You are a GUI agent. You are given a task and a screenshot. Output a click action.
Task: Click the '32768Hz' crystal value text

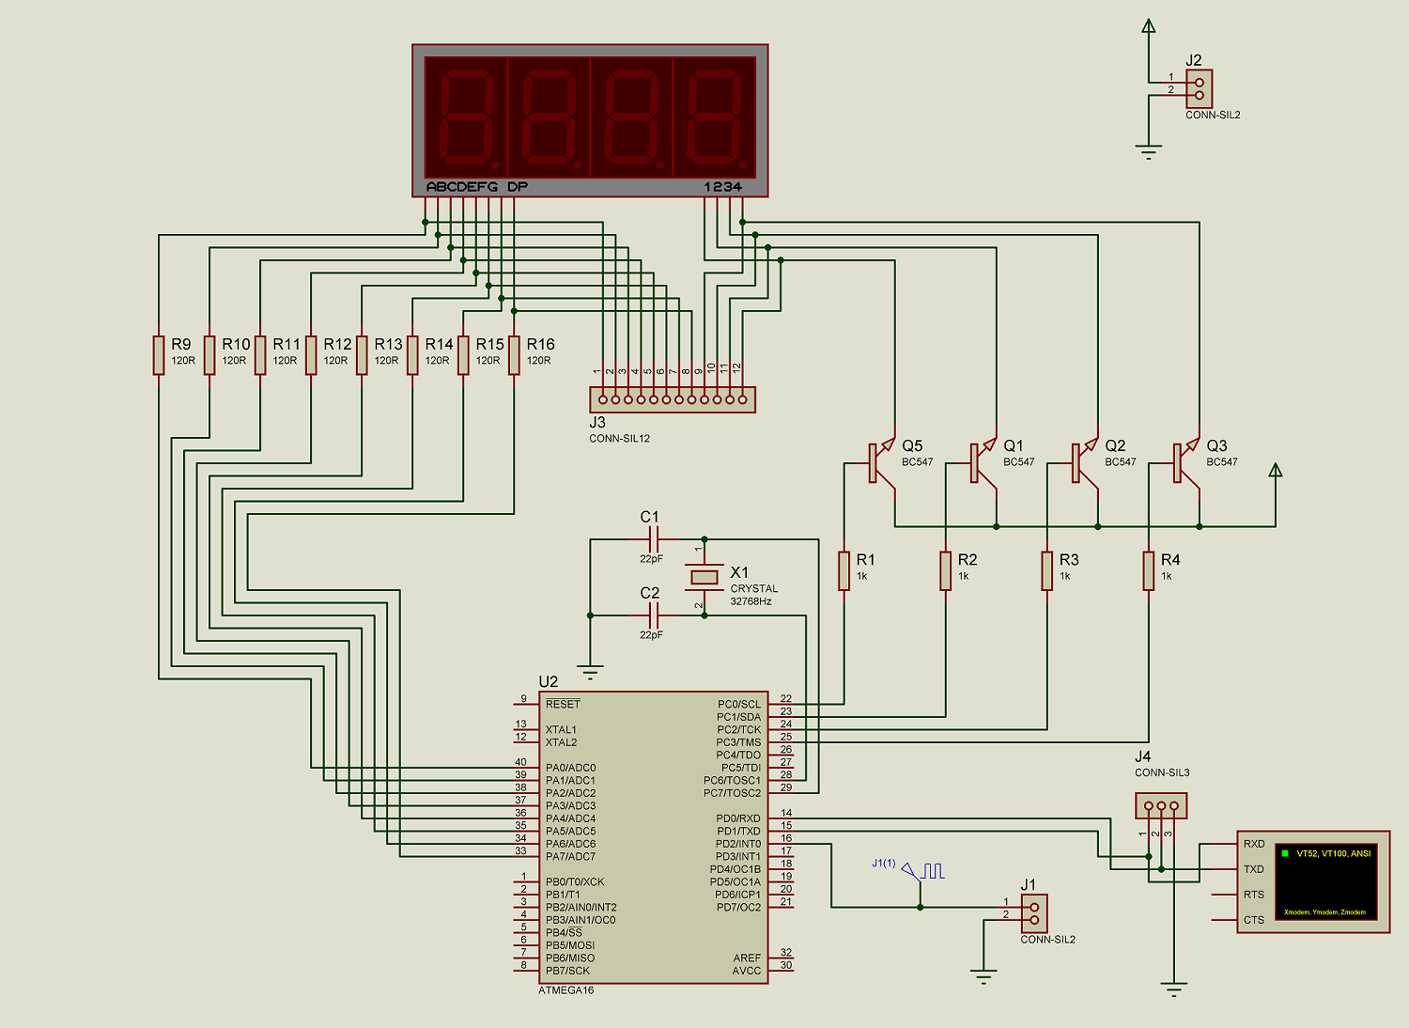tap(751, 601)
